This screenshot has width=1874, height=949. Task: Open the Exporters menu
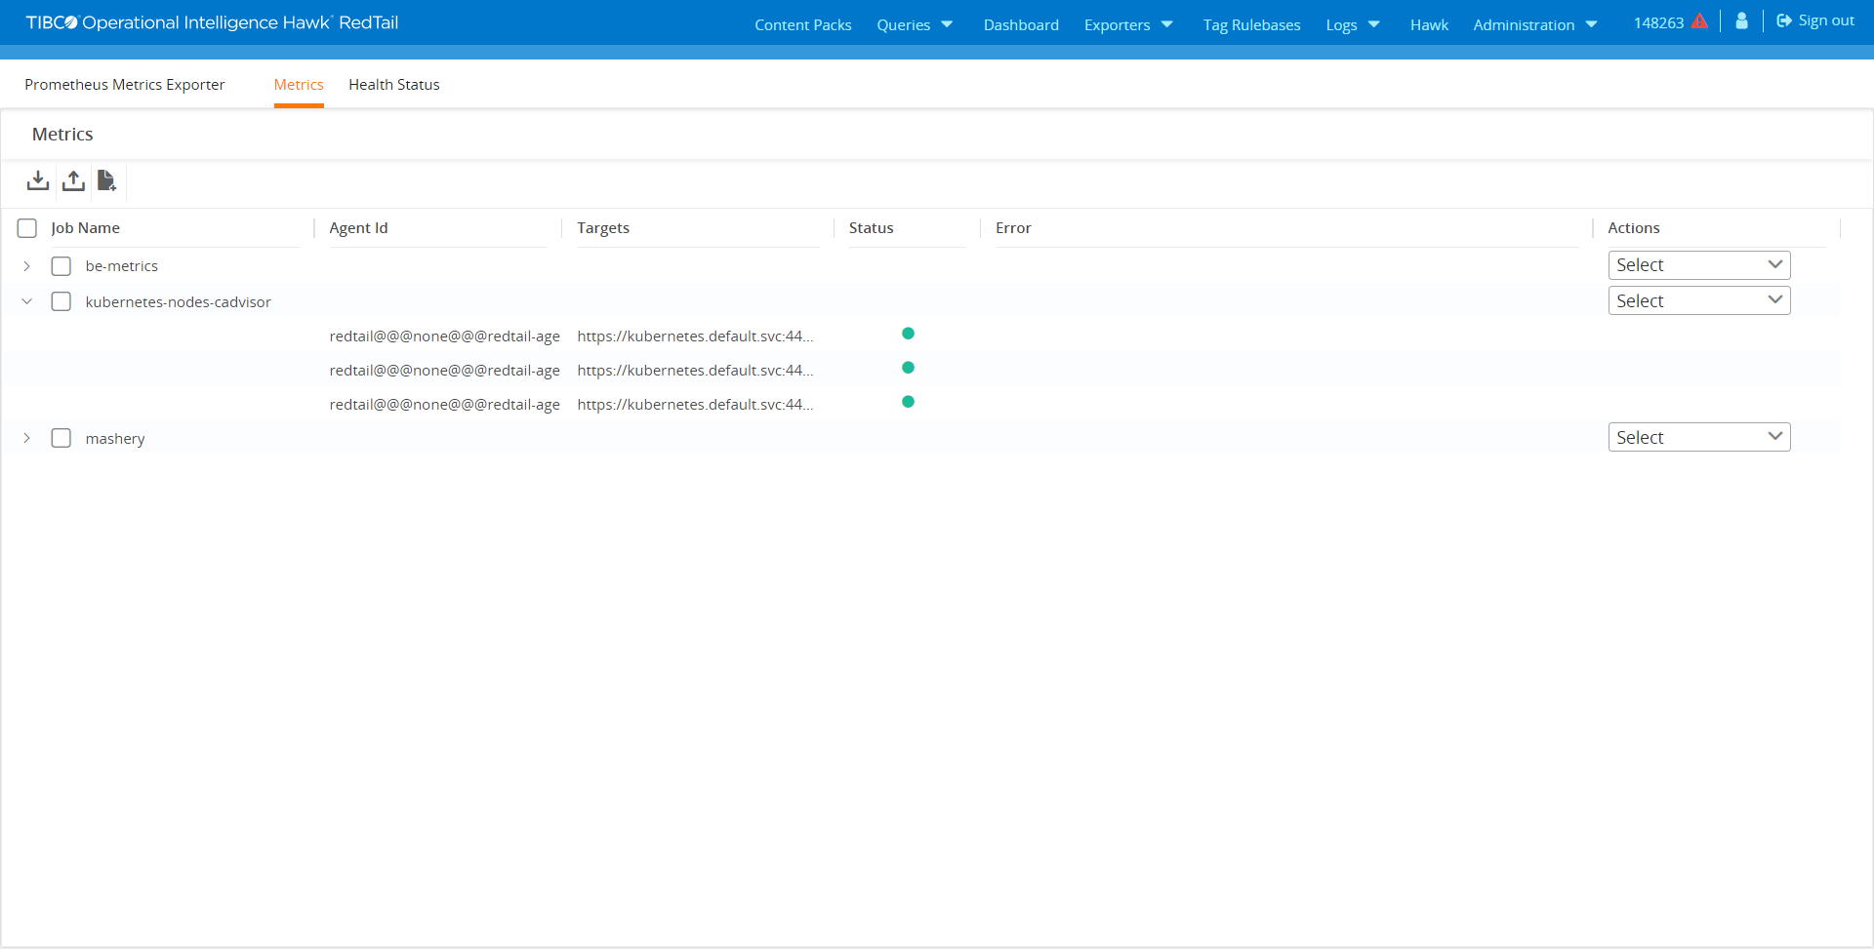[1127, 24]
